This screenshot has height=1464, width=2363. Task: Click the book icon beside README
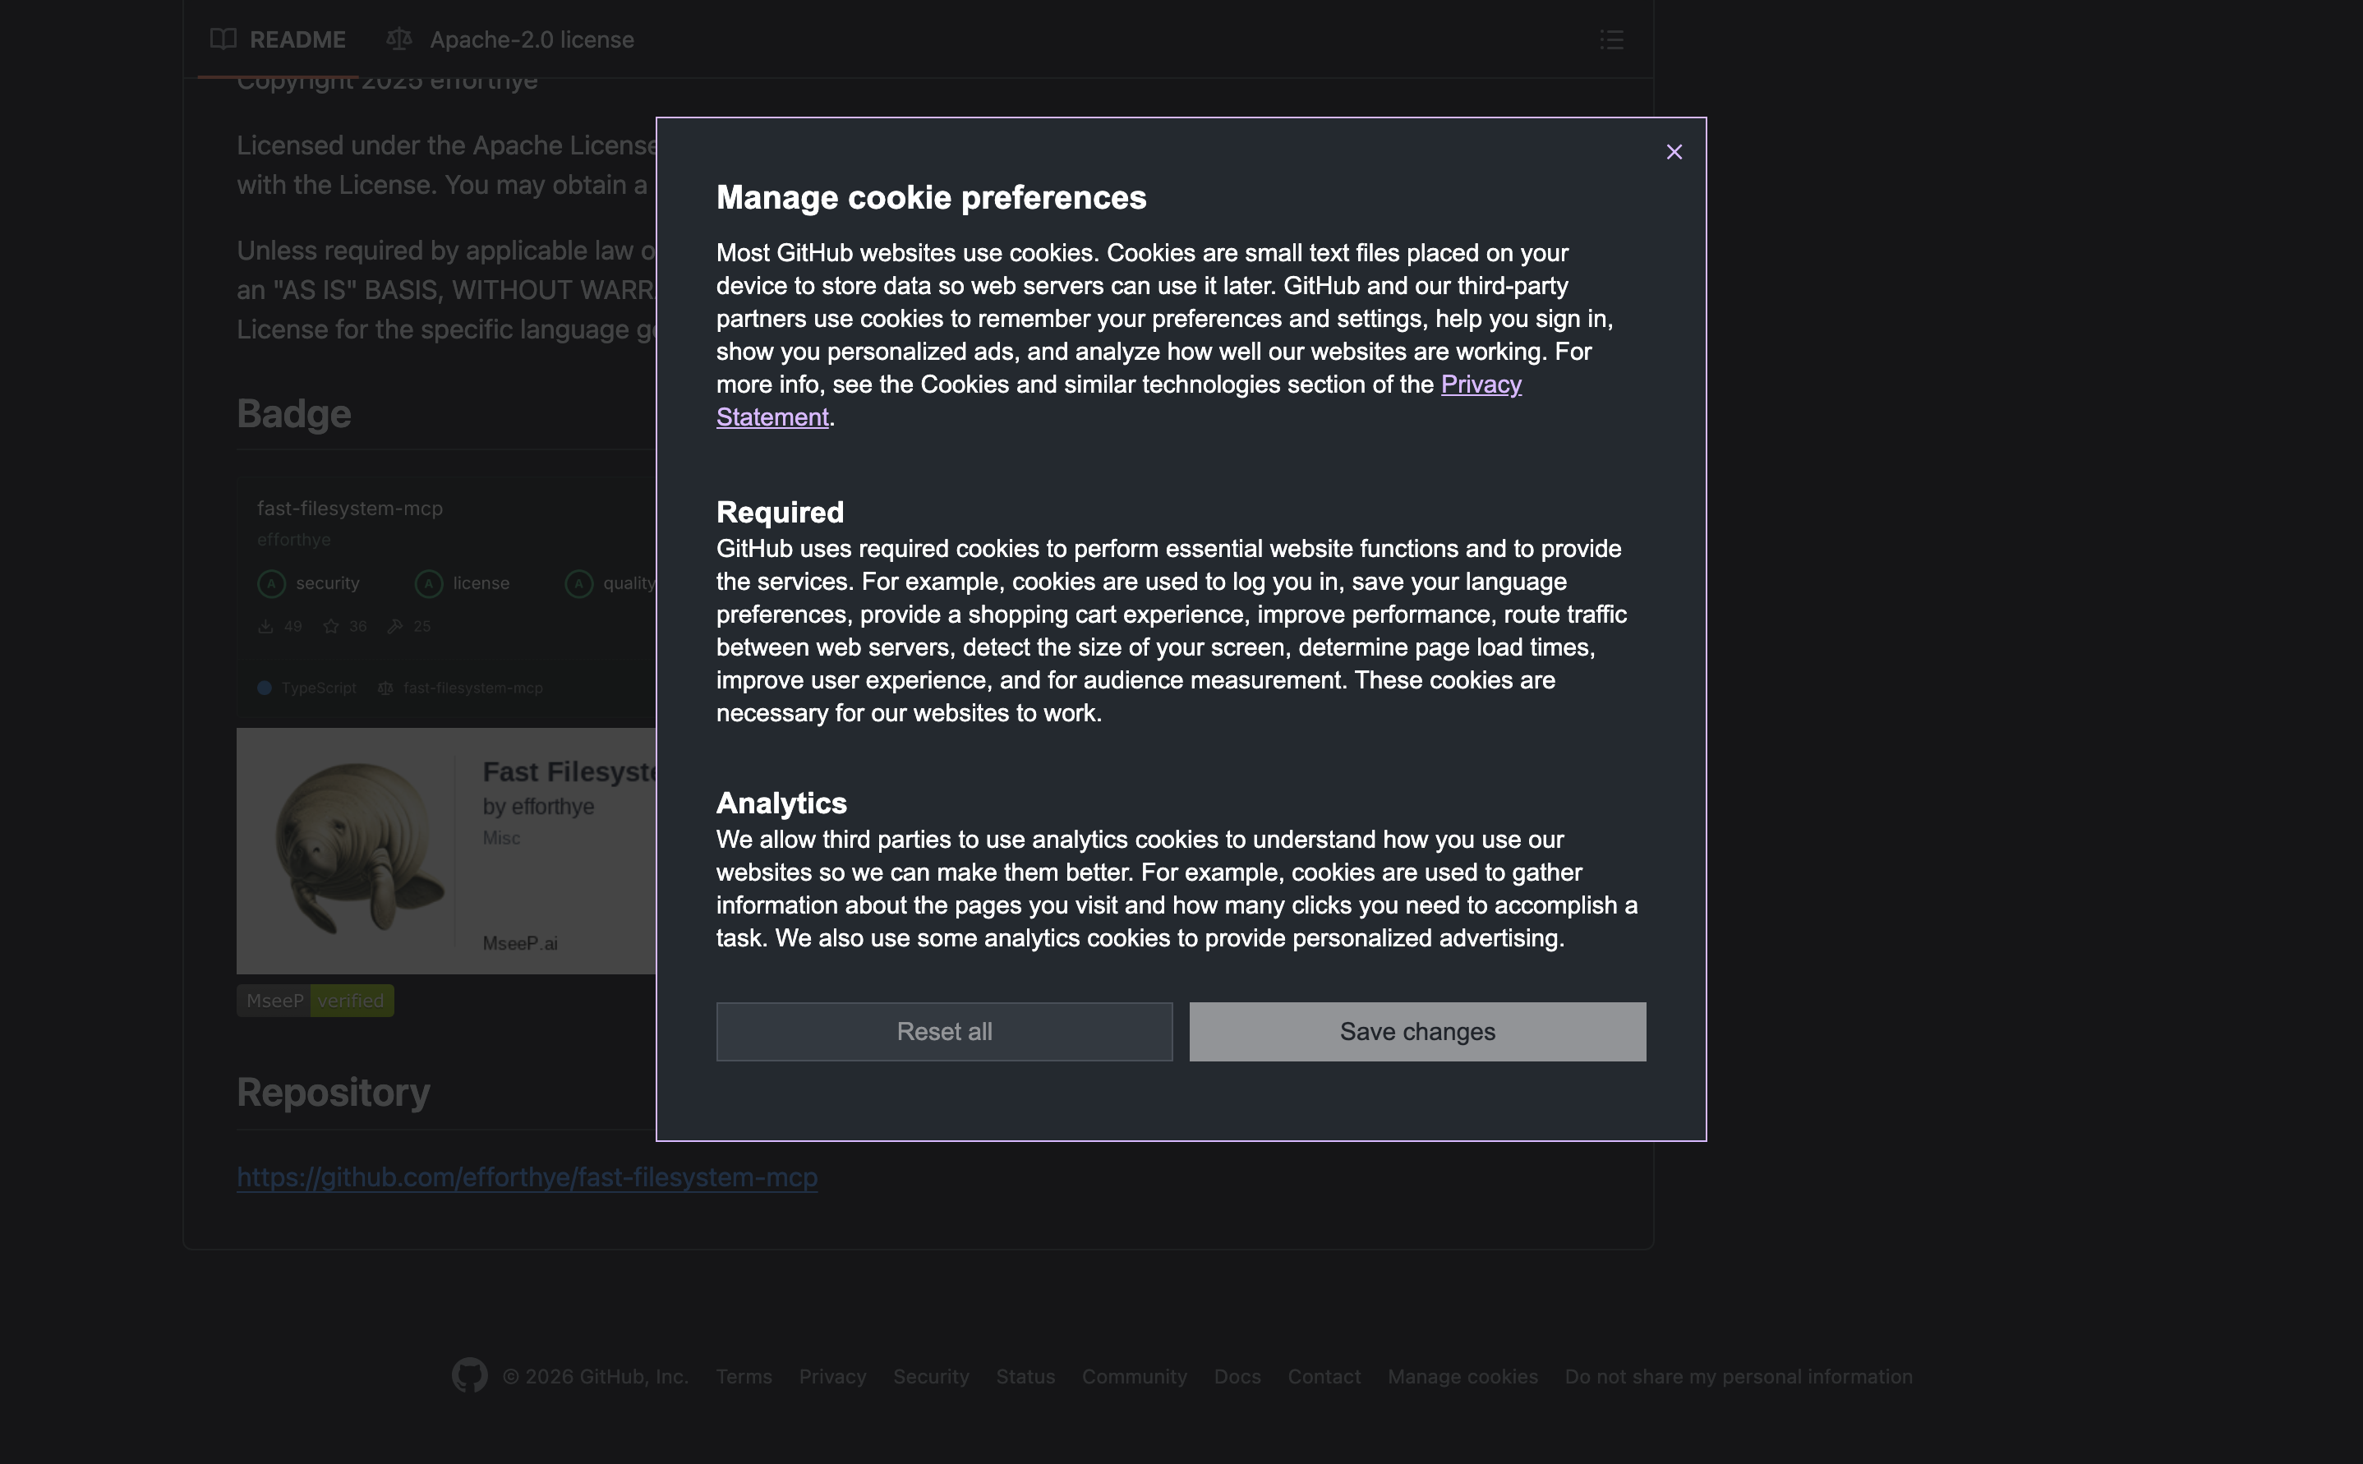223,39
